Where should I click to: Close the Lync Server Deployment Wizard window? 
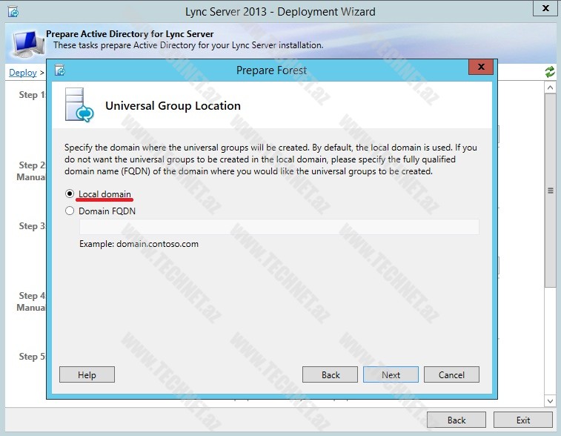point(545,8)
